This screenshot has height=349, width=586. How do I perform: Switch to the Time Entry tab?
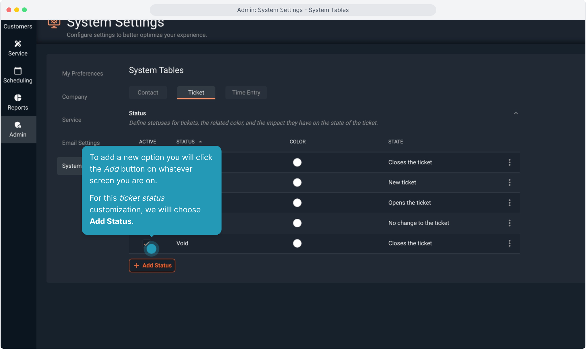click(246, 93)
